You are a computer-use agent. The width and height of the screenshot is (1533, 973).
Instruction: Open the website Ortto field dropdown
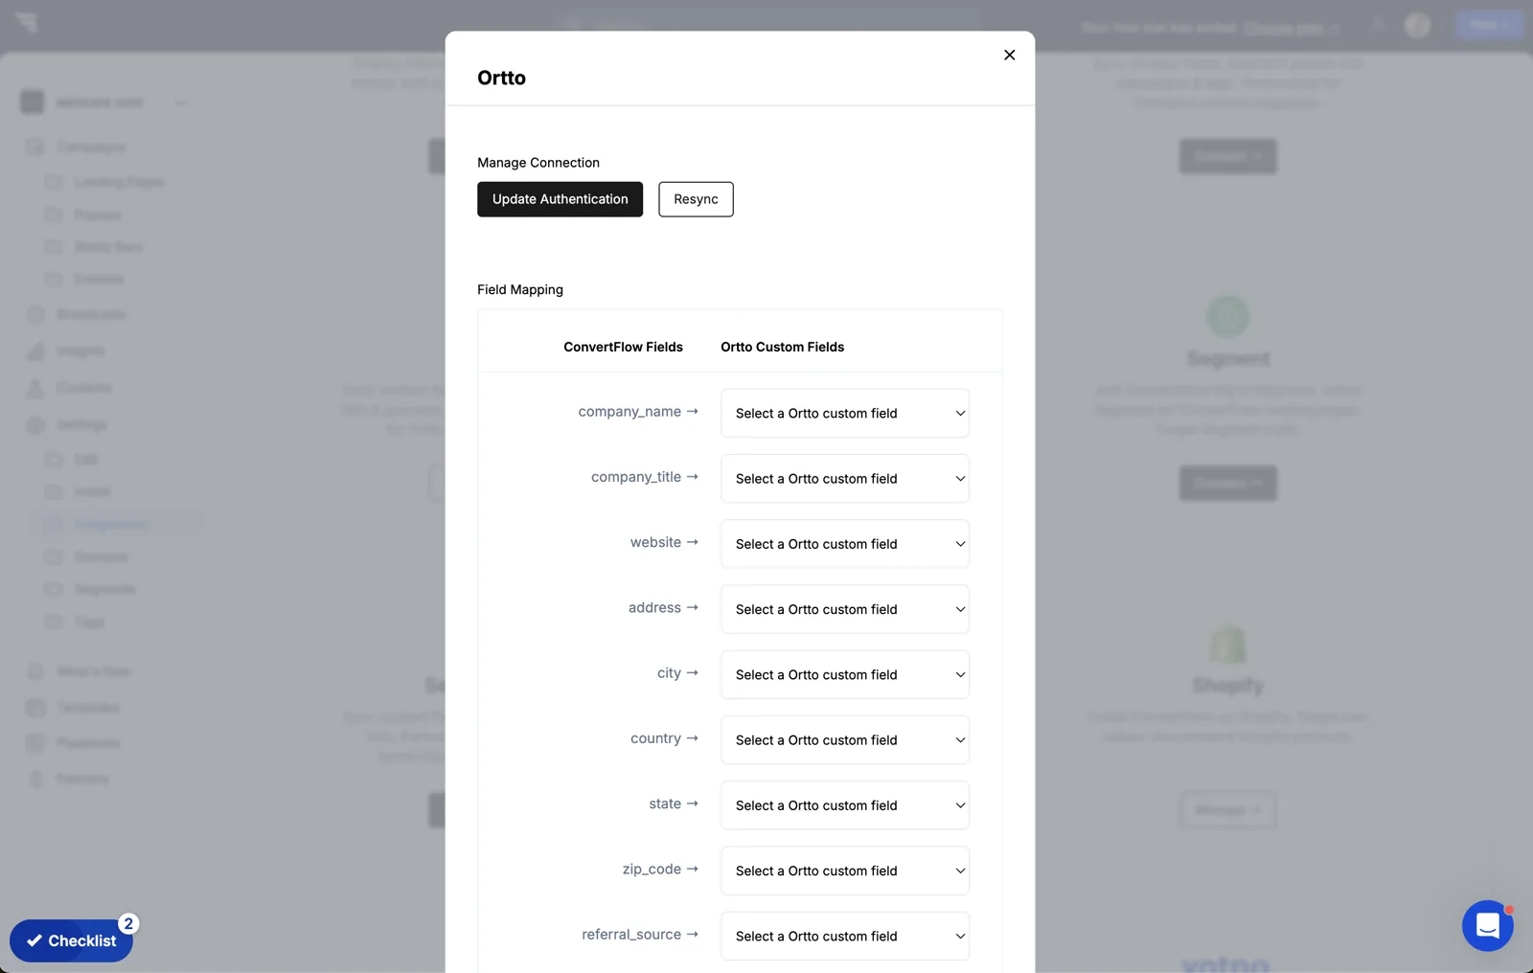(x=845, y=544)
